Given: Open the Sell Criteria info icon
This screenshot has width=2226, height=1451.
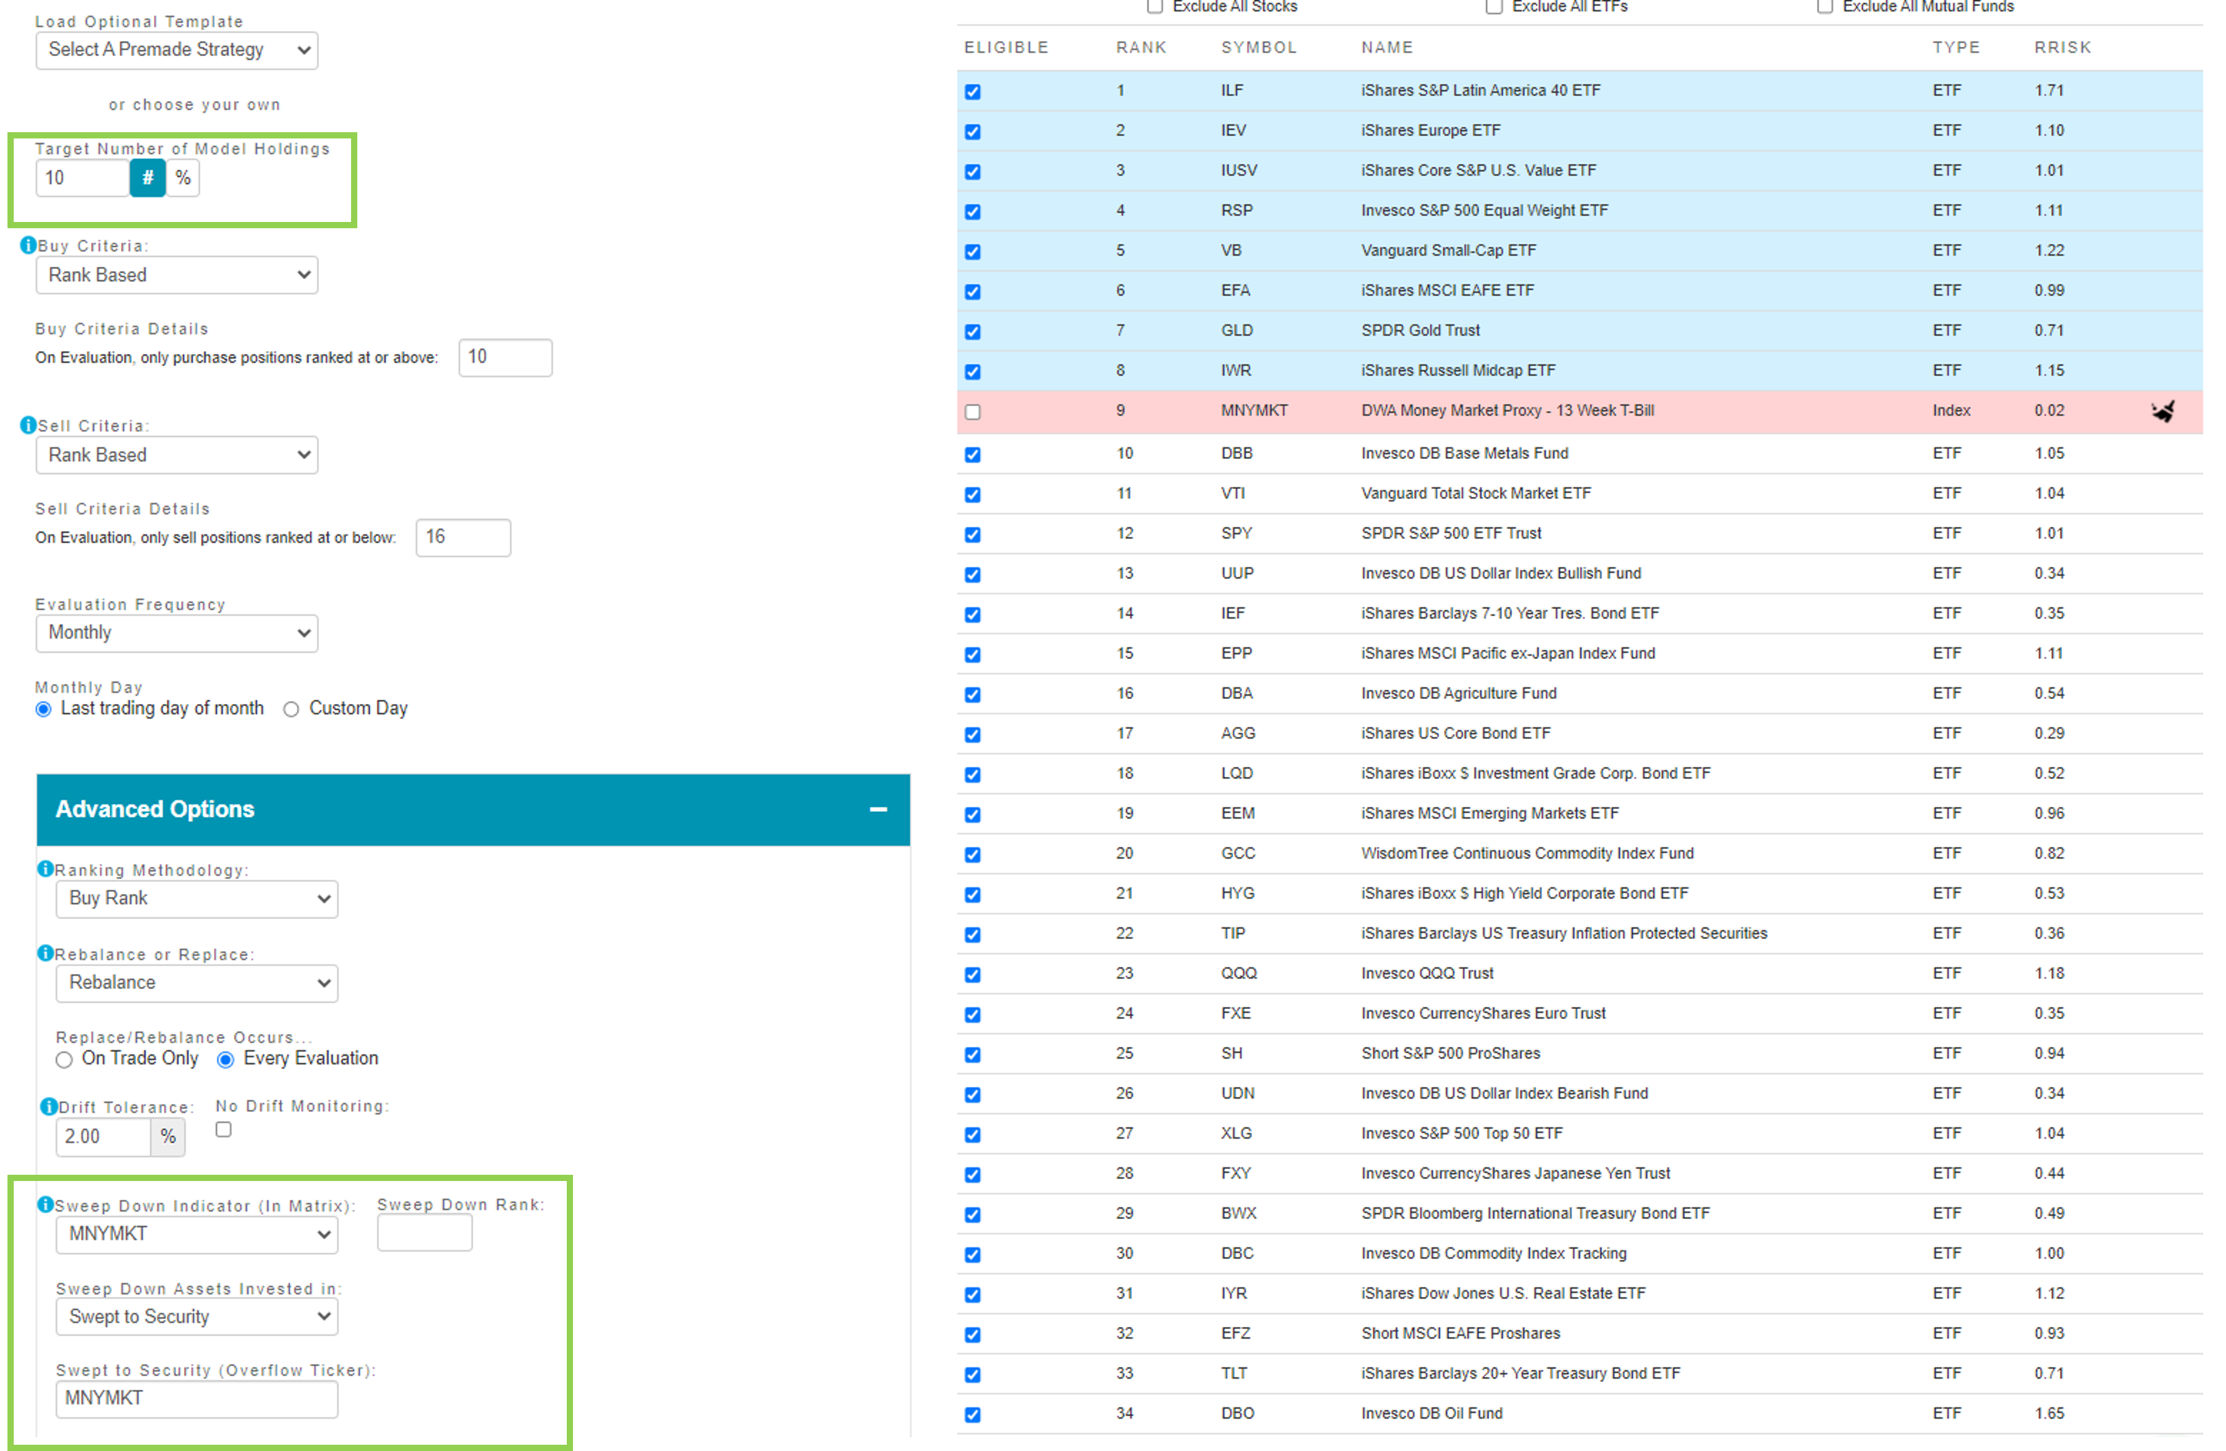Looking at the screenshot, I should pyautogui.click(x=28, y=425).
